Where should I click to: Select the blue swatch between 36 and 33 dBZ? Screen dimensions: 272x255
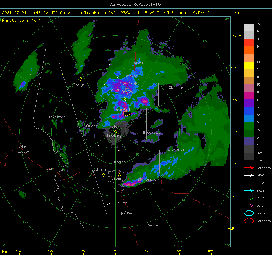[249, 111]
